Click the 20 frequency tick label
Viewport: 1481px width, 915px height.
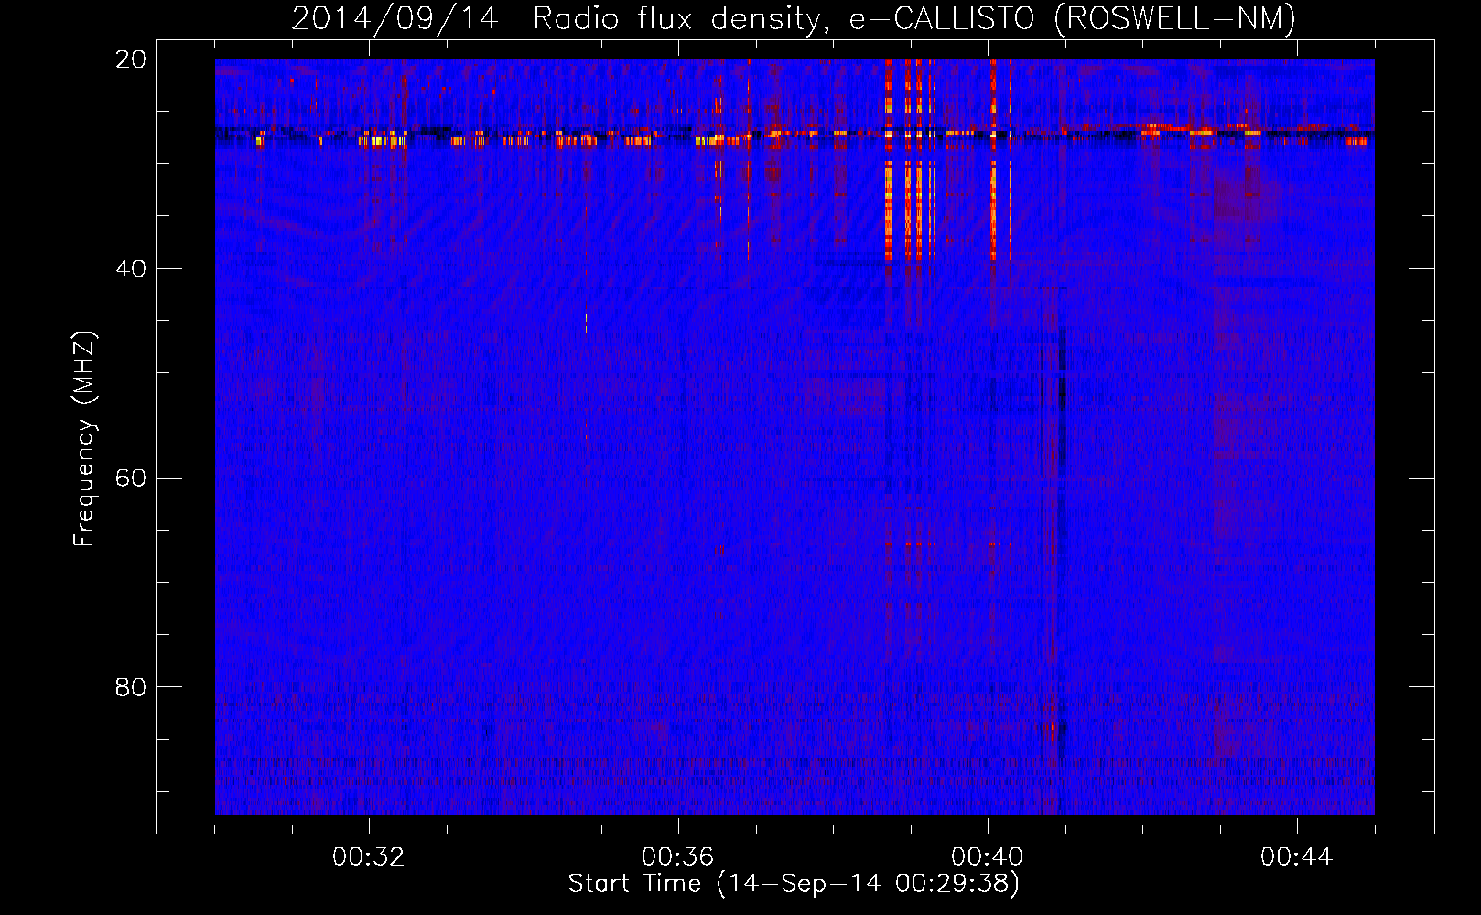tap(130, 59)
